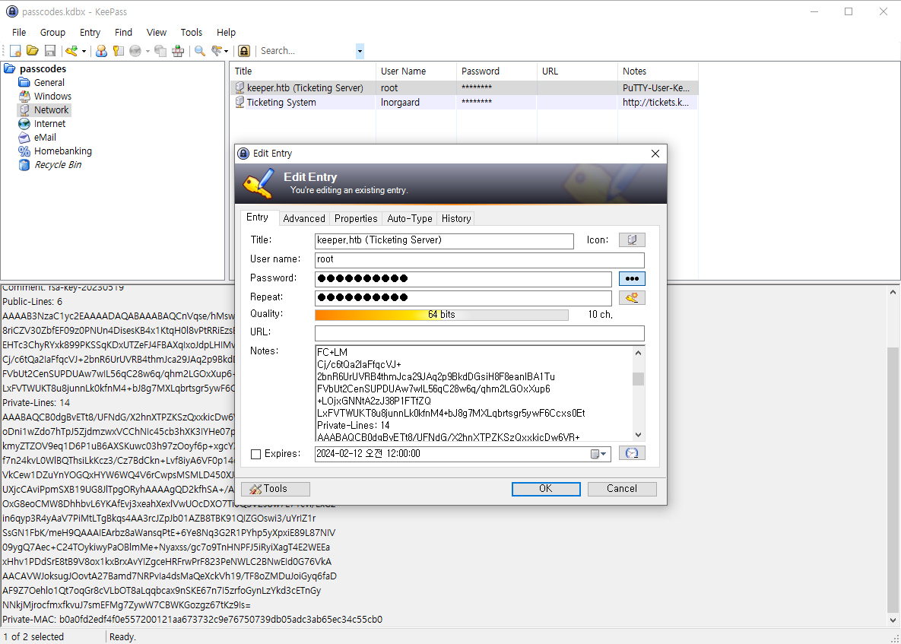Screen dimensions: 901x644
Task: Click the New database toolbar icon
Action: point(16,51)
